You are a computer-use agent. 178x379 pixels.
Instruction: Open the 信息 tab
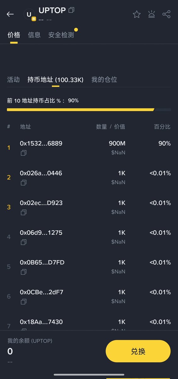point(34,35)
